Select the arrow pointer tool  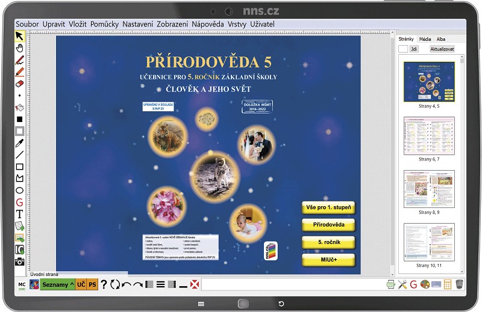pyautogui.click(x=19, y=36)
